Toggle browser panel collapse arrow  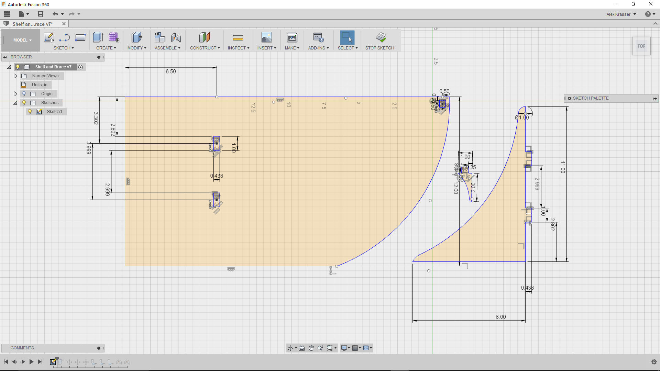pyautogui.click(x=5, y=57)
